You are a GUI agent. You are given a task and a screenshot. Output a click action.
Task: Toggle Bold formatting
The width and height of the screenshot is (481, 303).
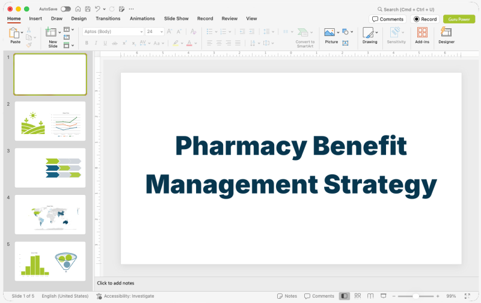tap(87, 43)
